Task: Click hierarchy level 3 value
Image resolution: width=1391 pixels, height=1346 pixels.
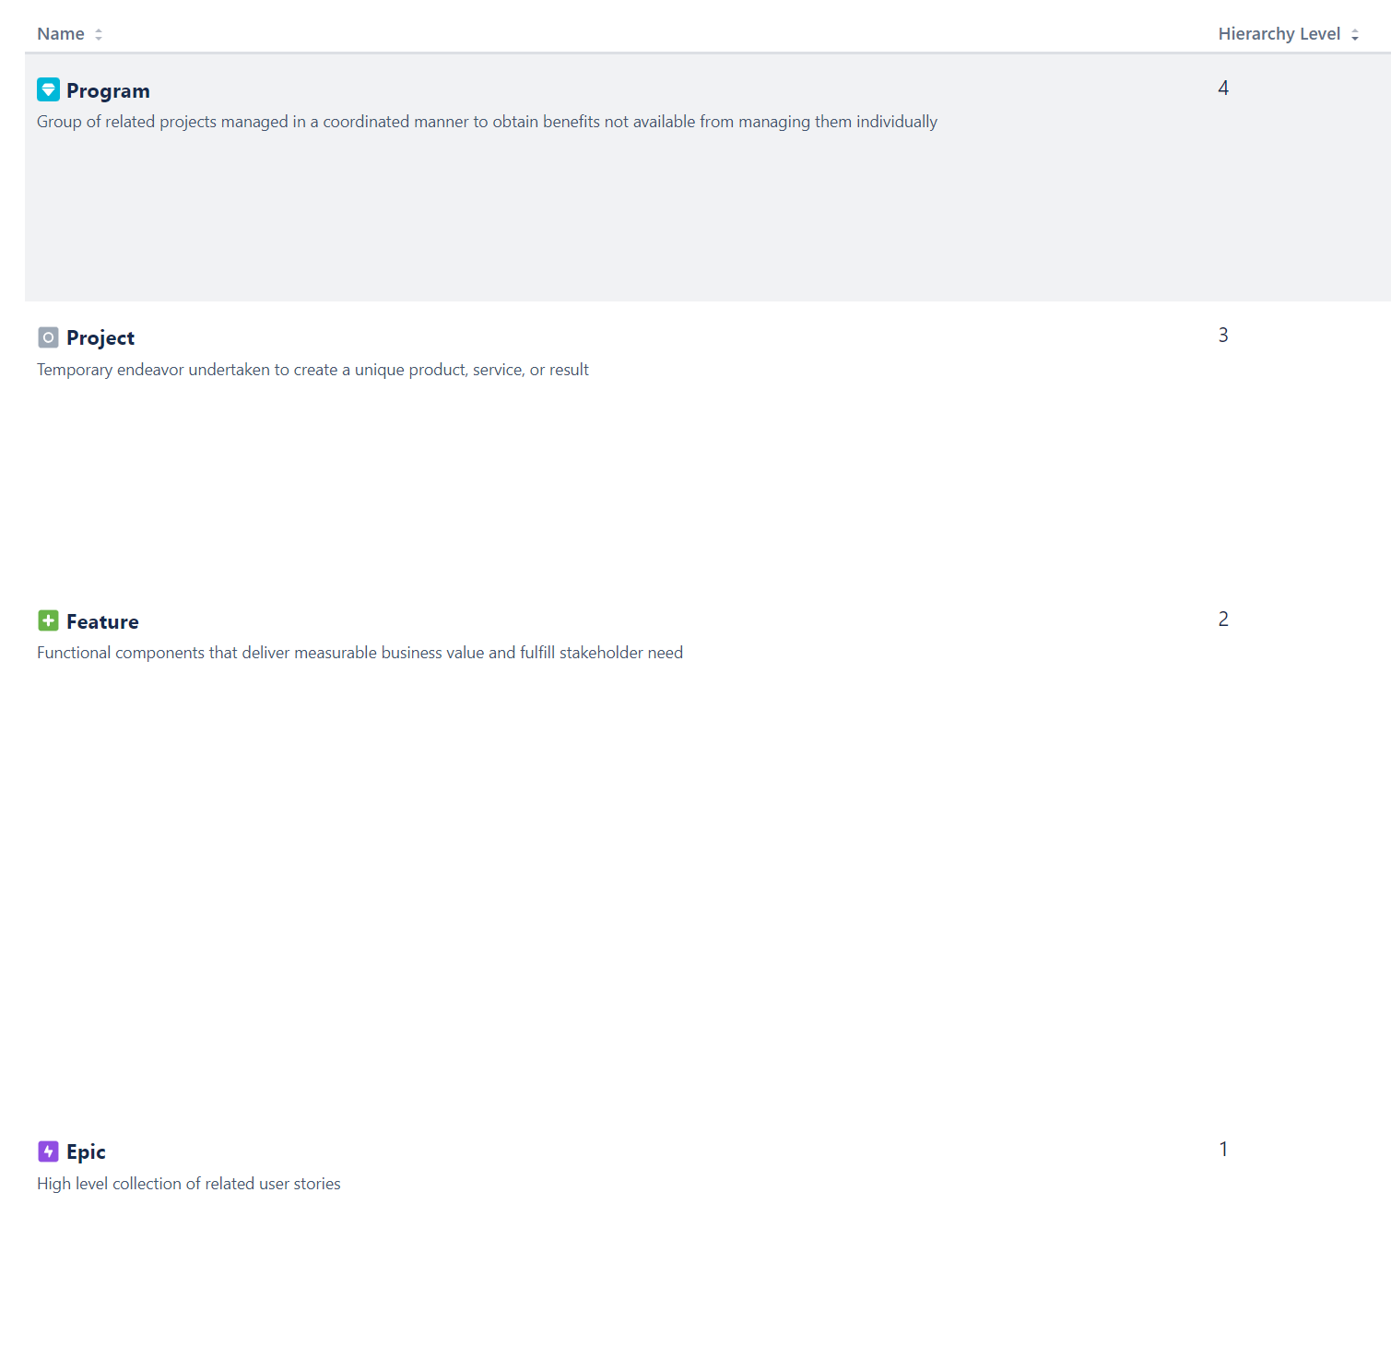Action: 1223,336
